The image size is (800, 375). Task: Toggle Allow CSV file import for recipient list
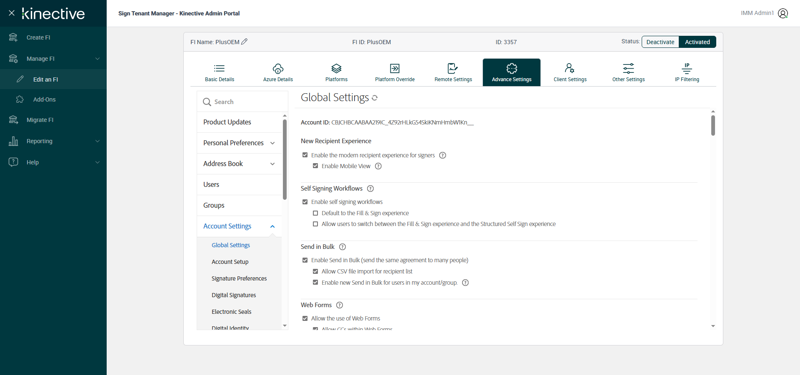tap(315, 271)
